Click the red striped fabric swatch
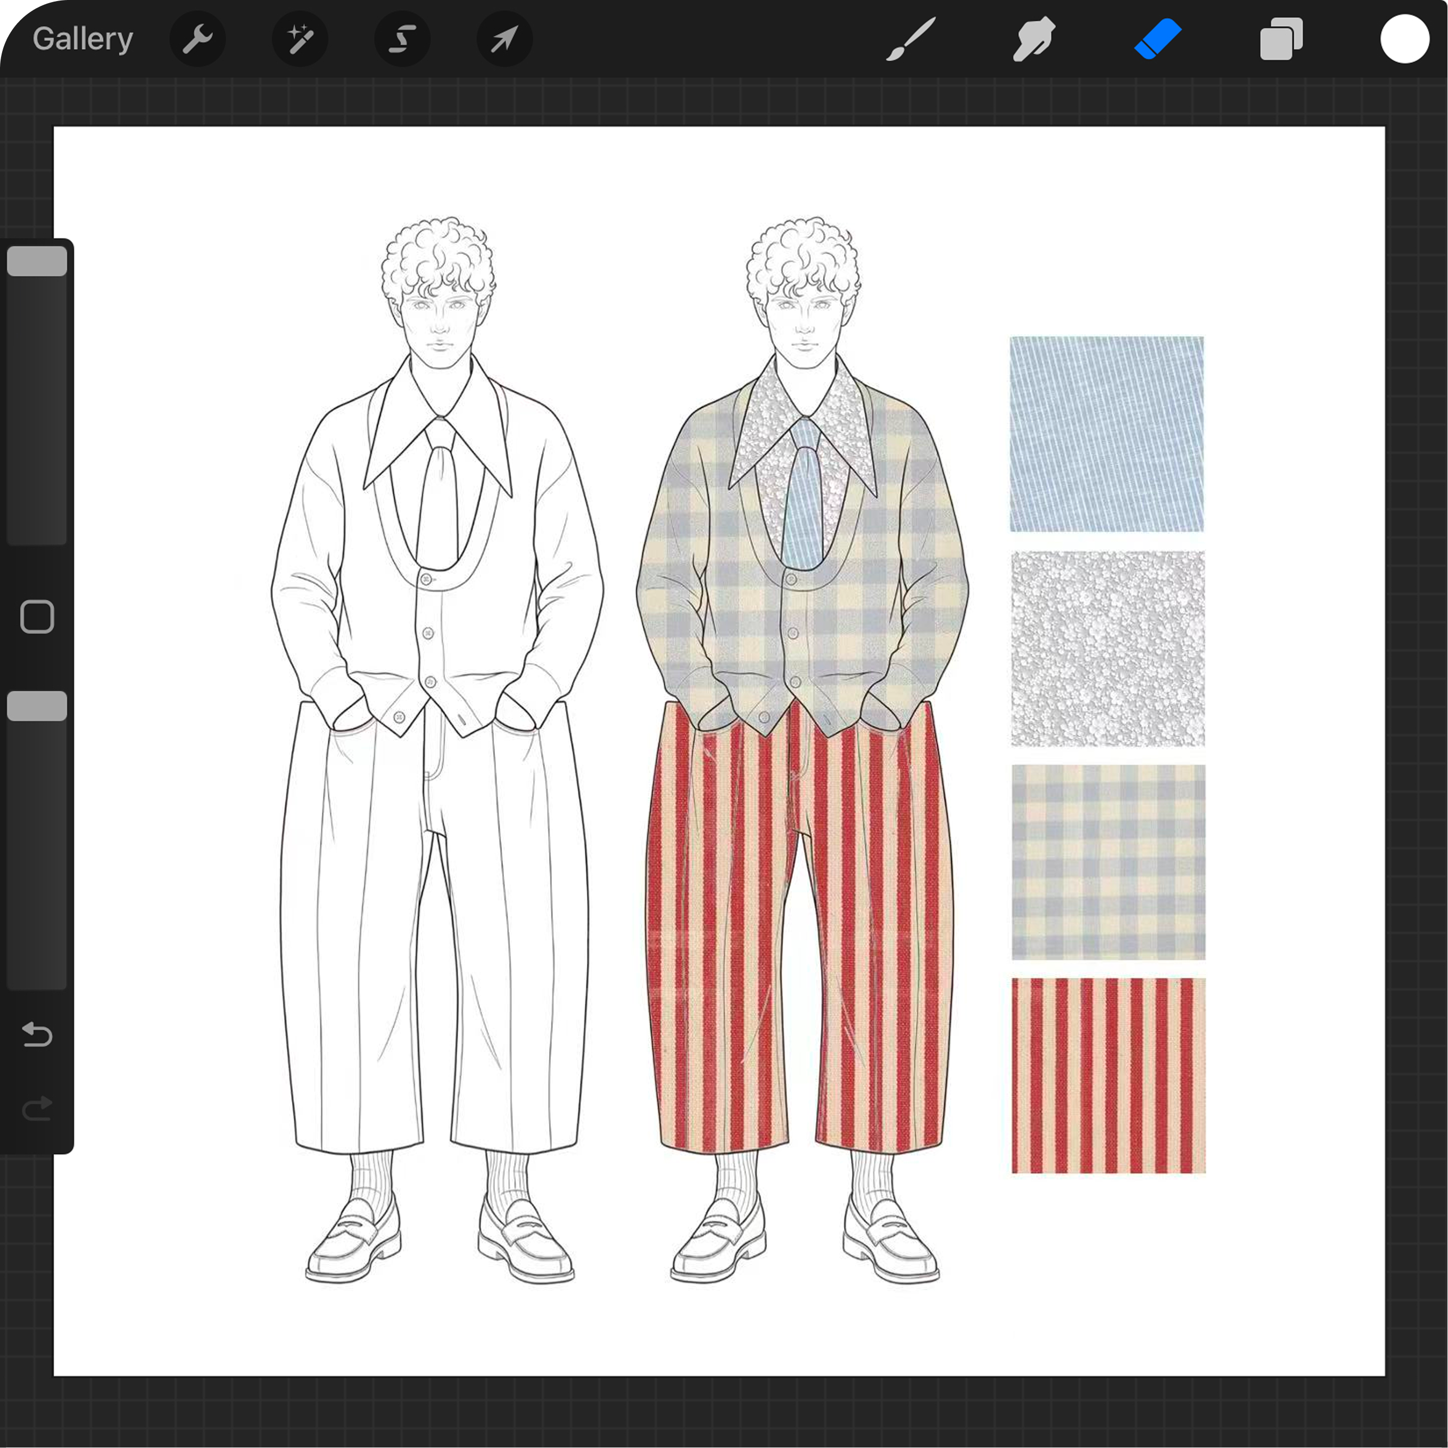 [x=1108, y=1075]
